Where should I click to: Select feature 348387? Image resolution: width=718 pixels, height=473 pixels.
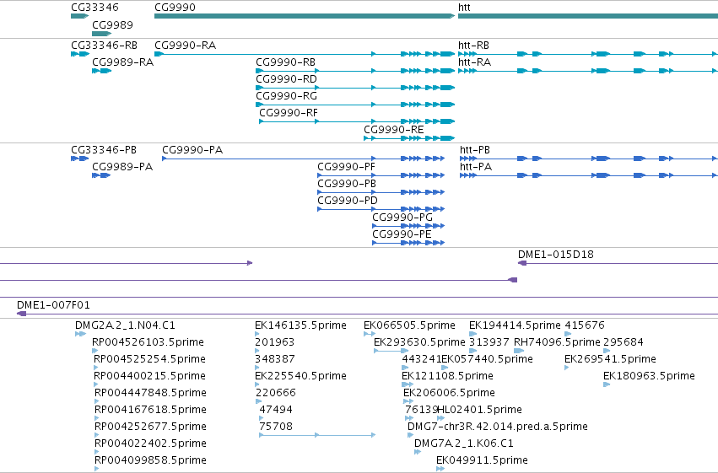tap(275, 359)
